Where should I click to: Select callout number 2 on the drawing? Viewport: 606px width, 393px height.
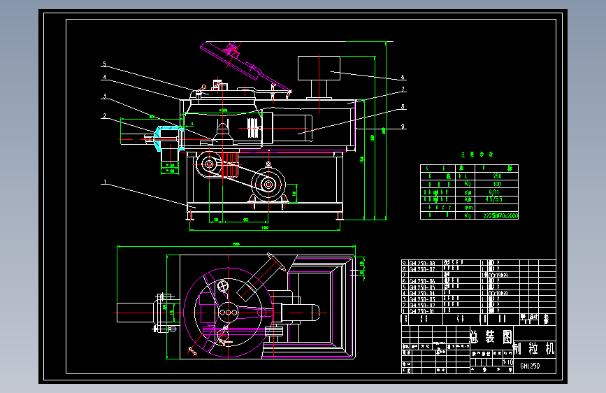[x=104, y=115]
